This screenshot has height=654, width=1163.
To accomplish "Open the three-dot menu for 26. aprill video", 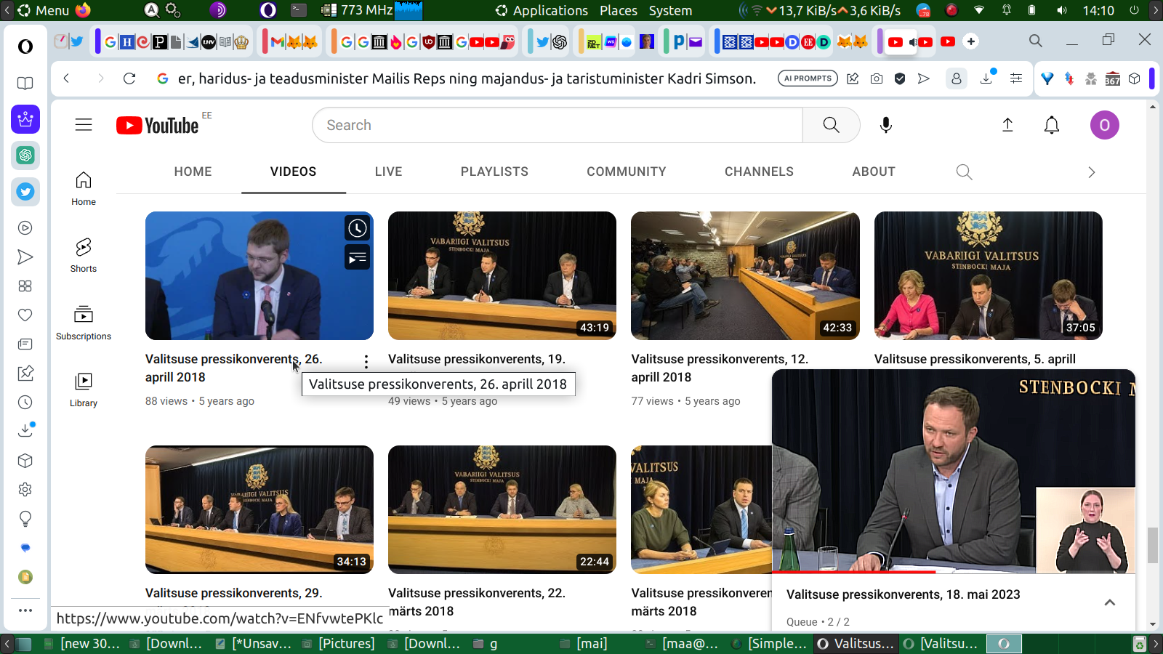I will 366,361.
